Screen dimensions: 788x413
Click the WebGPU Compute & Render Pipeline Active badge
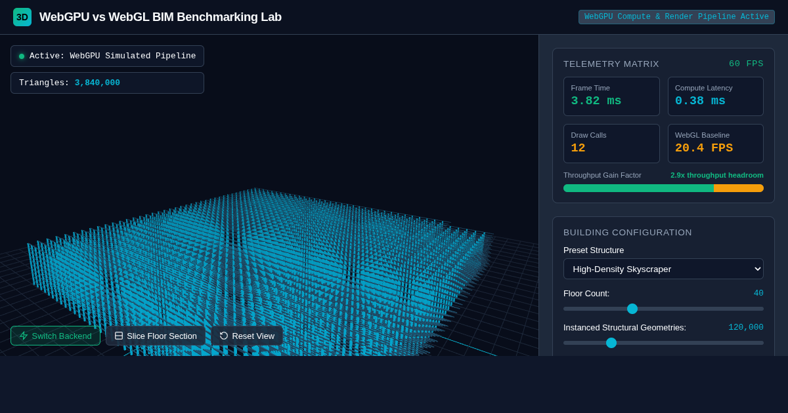pyautogui.click(x=676, y=17)
